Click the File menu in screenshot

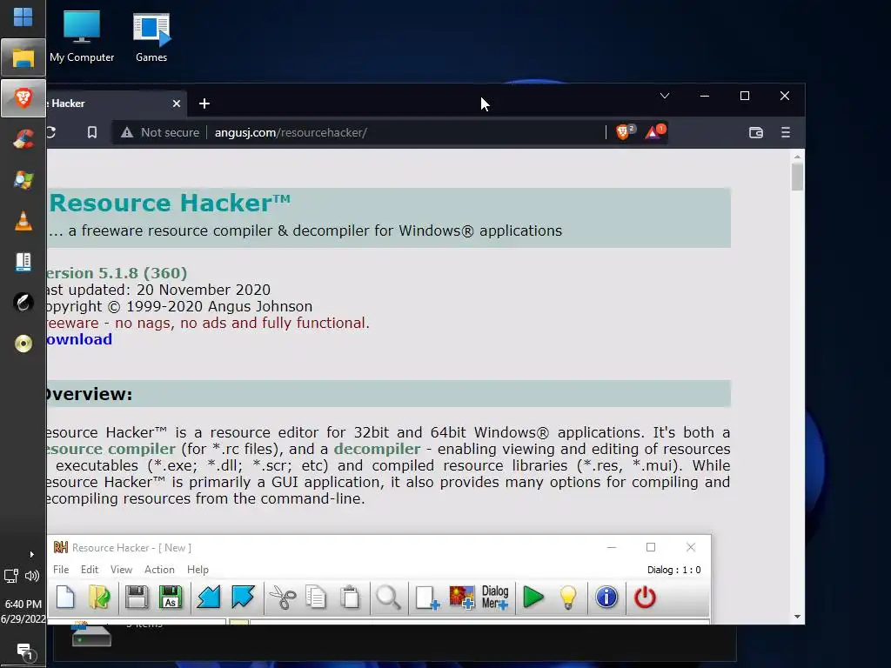61,569
